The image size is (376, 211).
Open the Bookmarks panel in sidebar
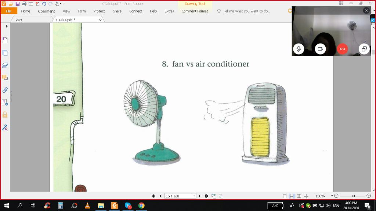coord(5,40)
